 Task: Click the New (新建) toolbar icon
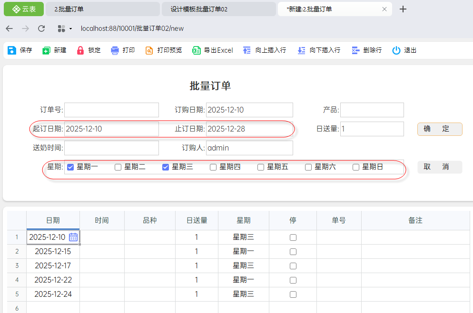point(46,50)
